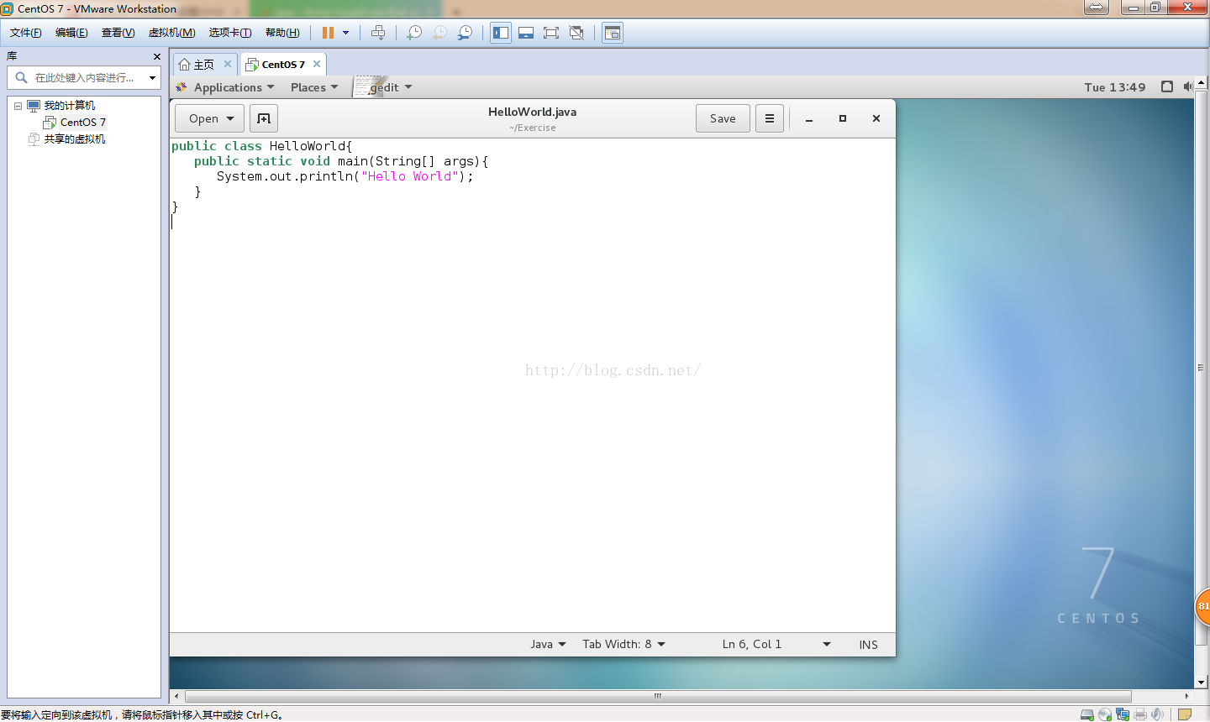Open the library search dropdown arrow
Viewport: 1210px width, 722px height.
tap(152, 77)
